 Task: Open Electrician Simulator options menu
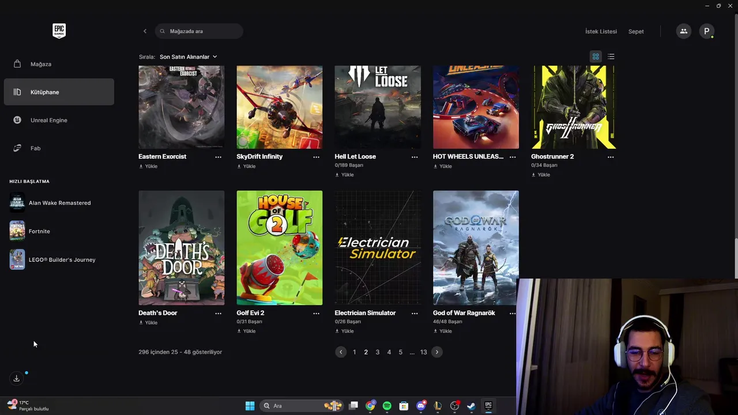tap(415, 314)
